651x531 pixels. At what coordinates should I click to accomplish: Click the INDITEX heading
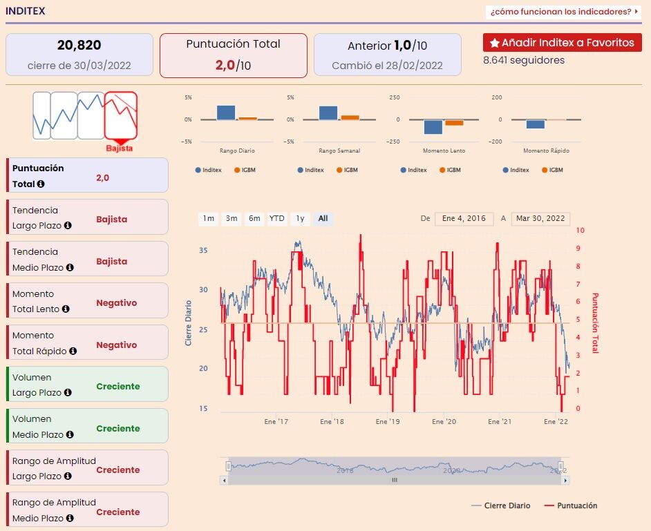[x=26, y=11]
